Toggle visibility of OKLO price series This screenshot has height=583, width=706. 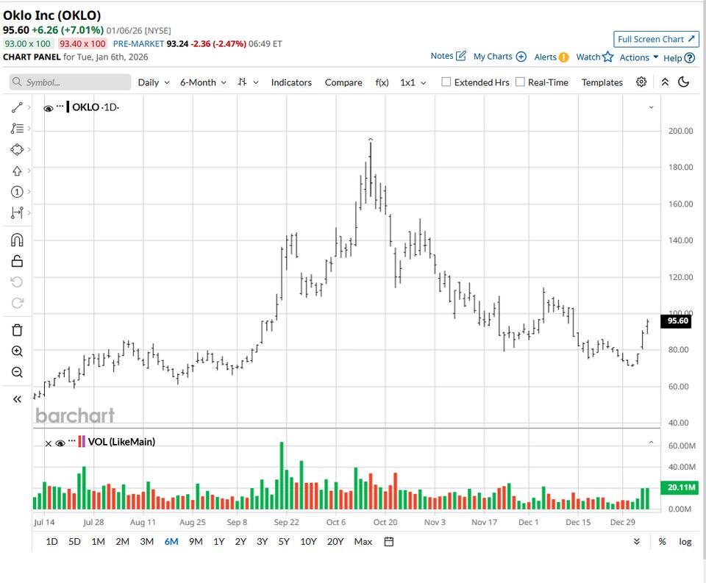tap(48, 108)
